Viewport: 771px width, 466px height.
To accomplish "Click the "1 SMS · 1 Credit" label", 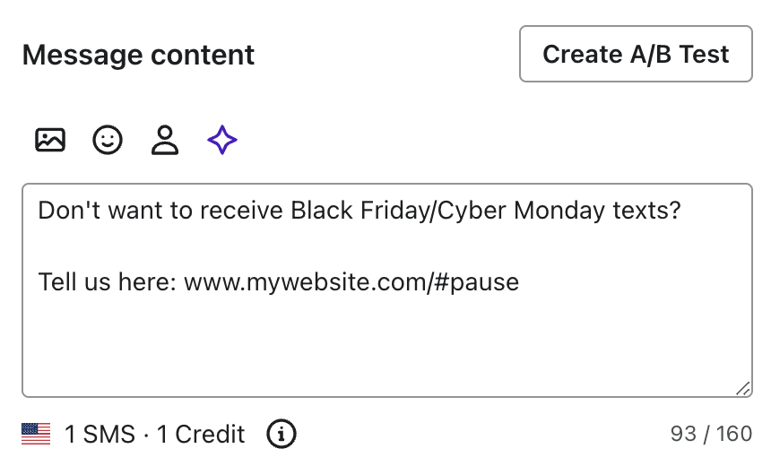I will click(x=155, y=435).
